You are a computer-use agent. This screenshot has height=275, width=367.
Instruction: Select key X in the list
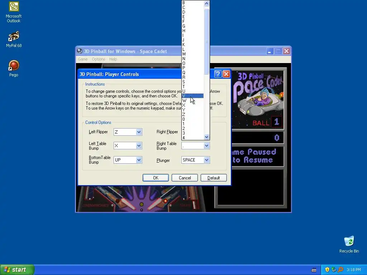coord(192,105)
